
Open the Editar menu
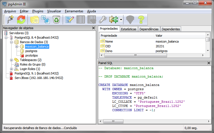[24, 11]
